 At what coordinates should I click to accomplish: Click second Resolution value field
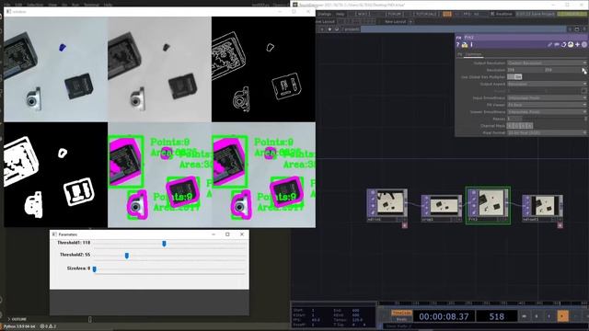562,70
